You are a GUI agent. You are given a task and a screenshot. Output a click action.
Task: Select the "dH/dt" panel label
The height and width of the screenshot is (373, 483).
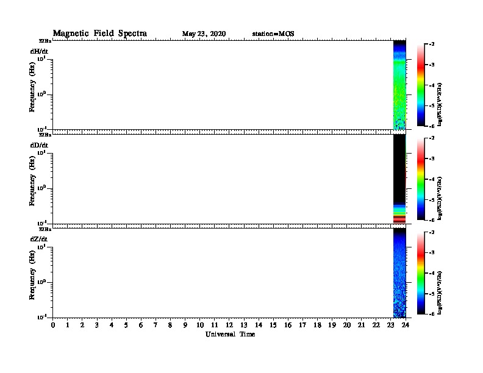(39, 51)
